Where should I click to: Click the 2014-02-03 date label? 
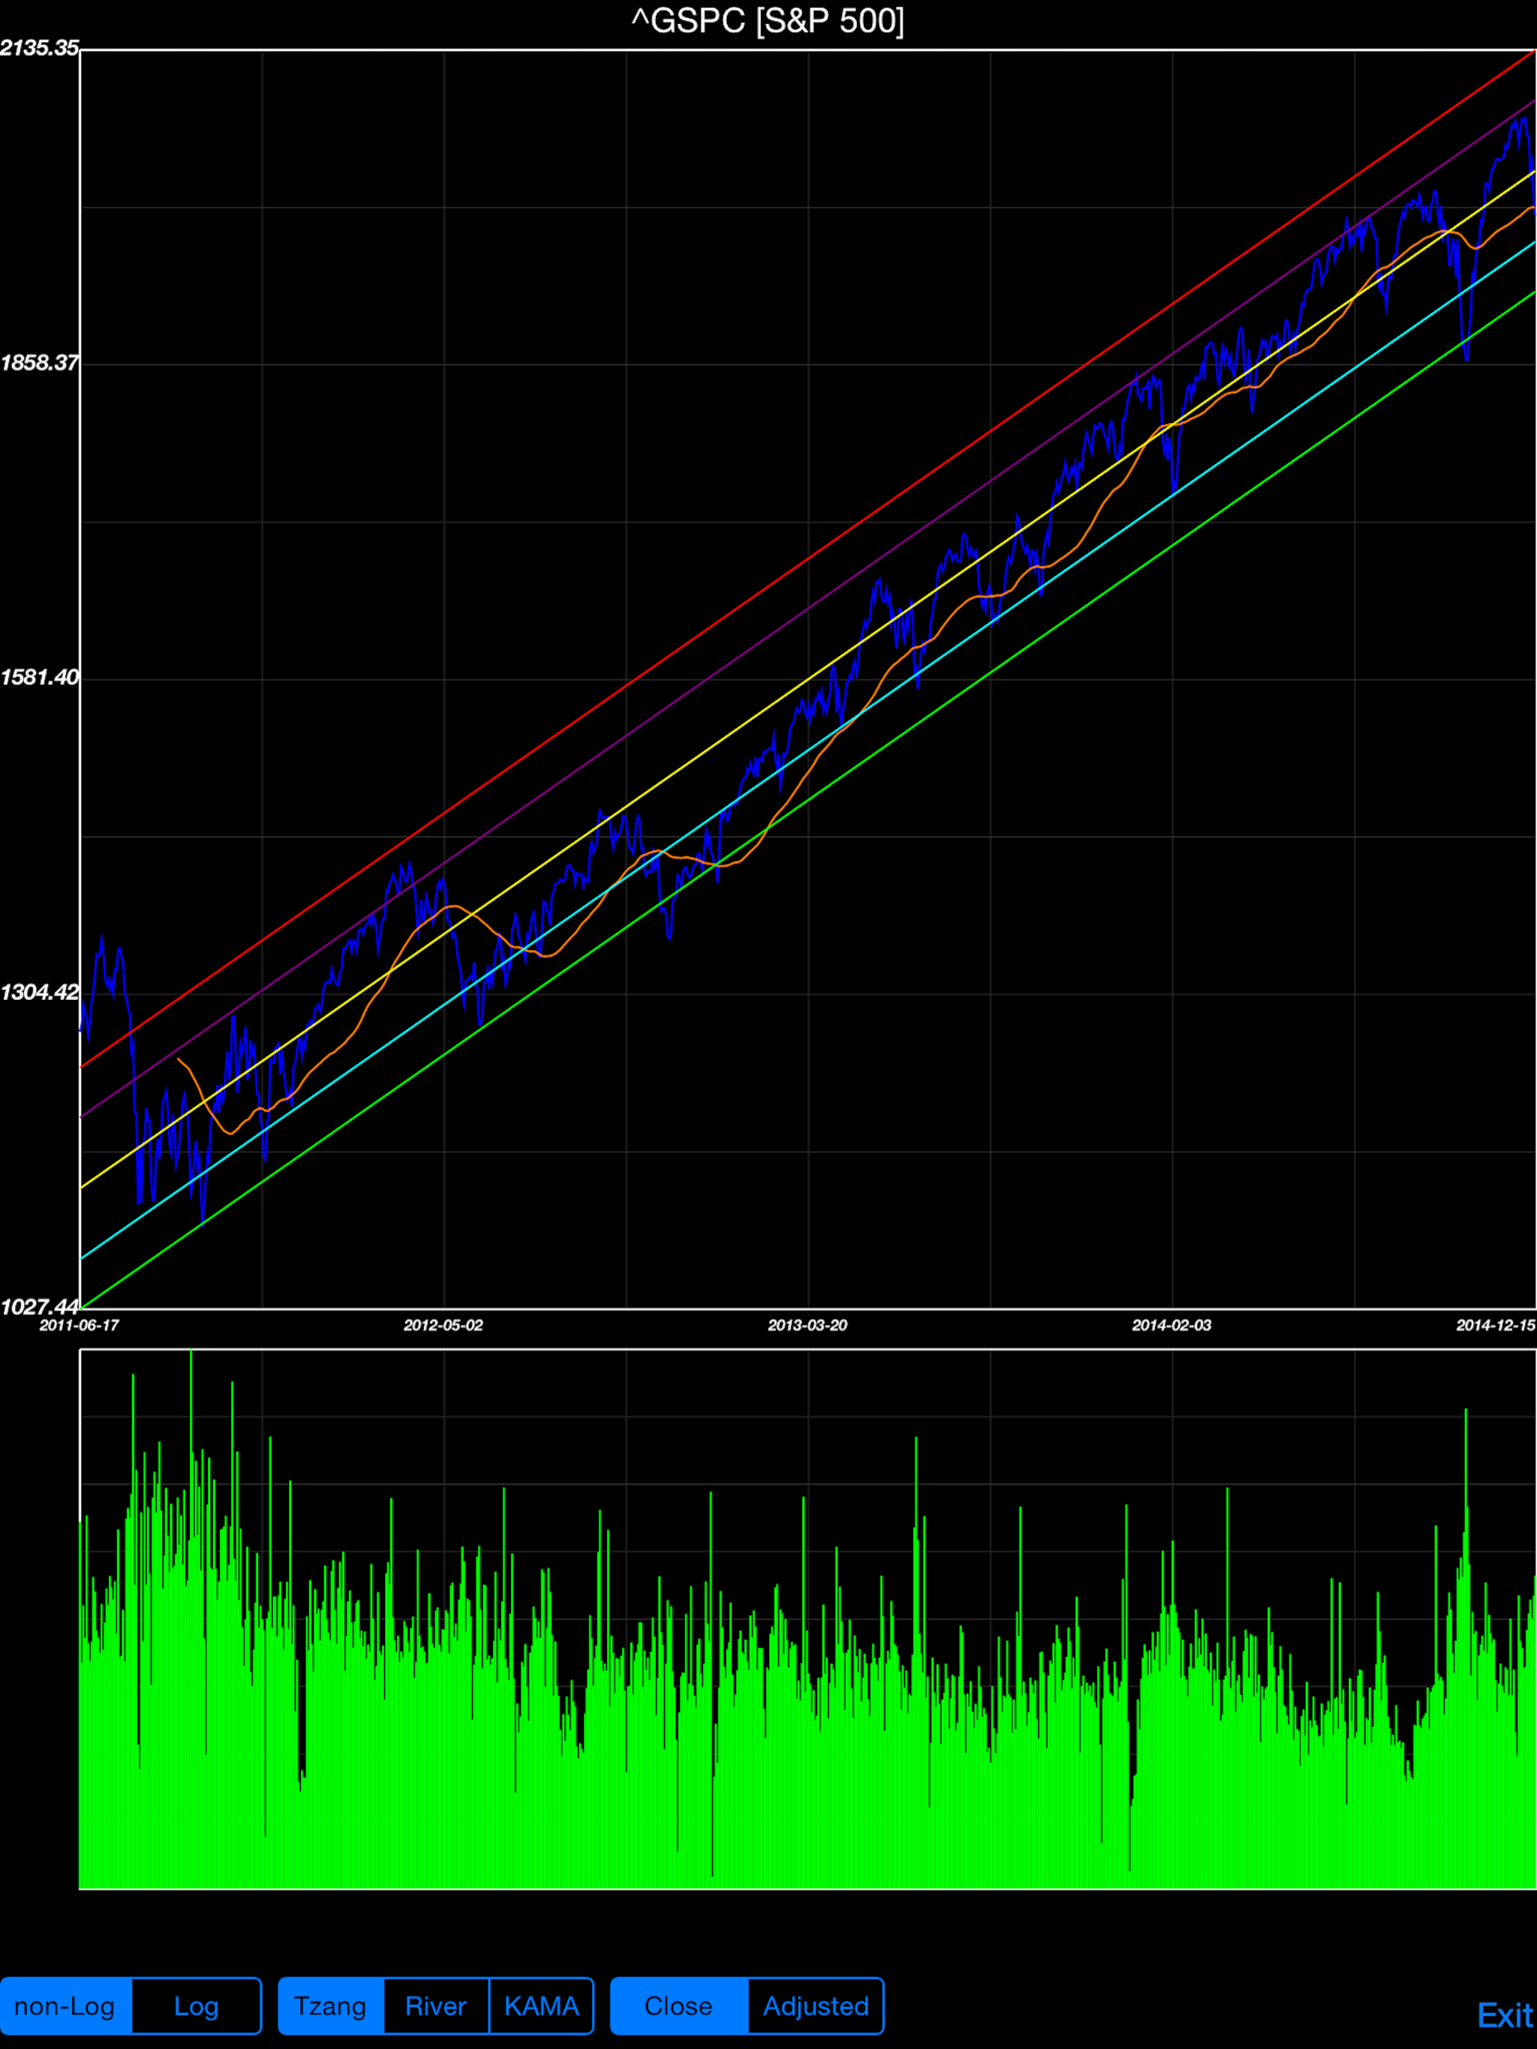point(1172,1325)
